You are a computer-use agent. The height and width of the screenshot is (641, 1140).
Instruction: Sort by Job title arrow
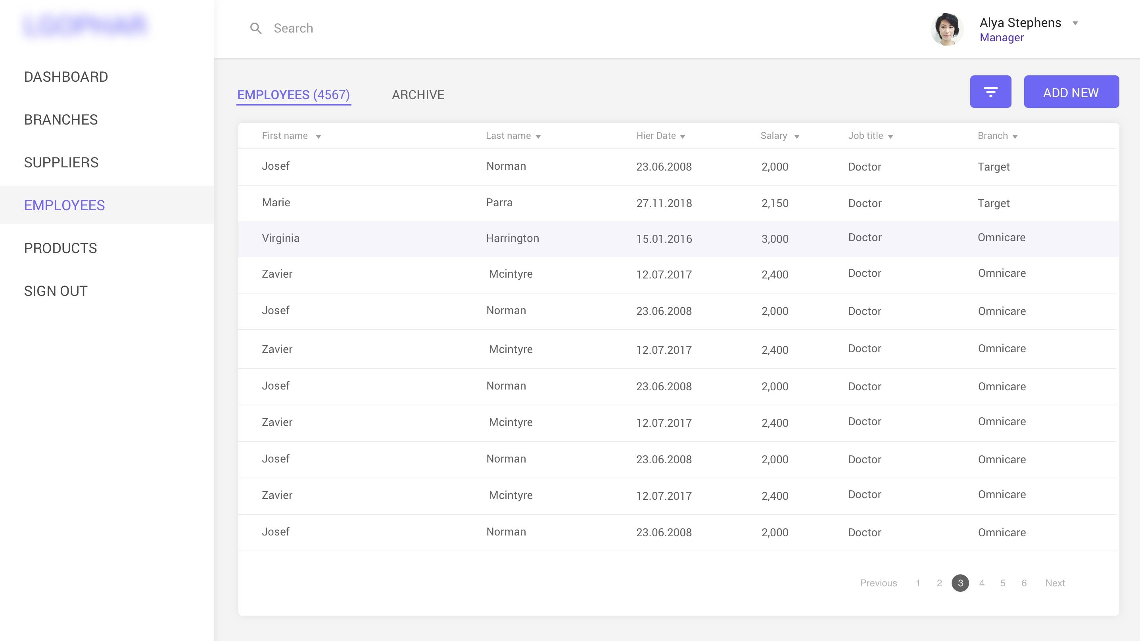pos(891,136)
